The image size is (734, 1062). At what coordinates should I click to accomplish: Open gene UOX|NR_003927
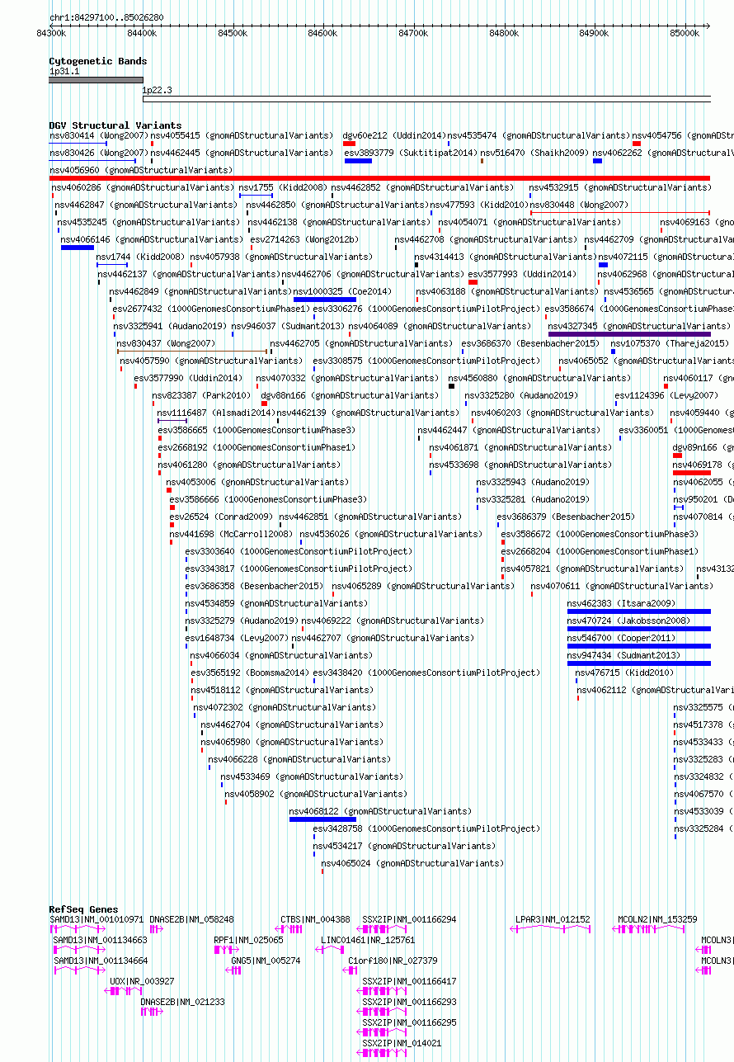[142, 981]
